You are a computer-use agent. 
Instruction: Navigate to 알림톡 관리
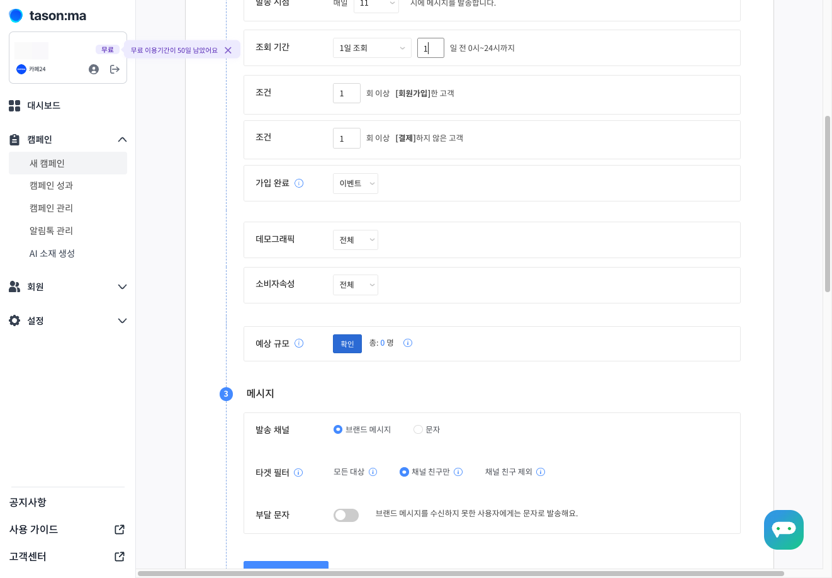(51, 231)
